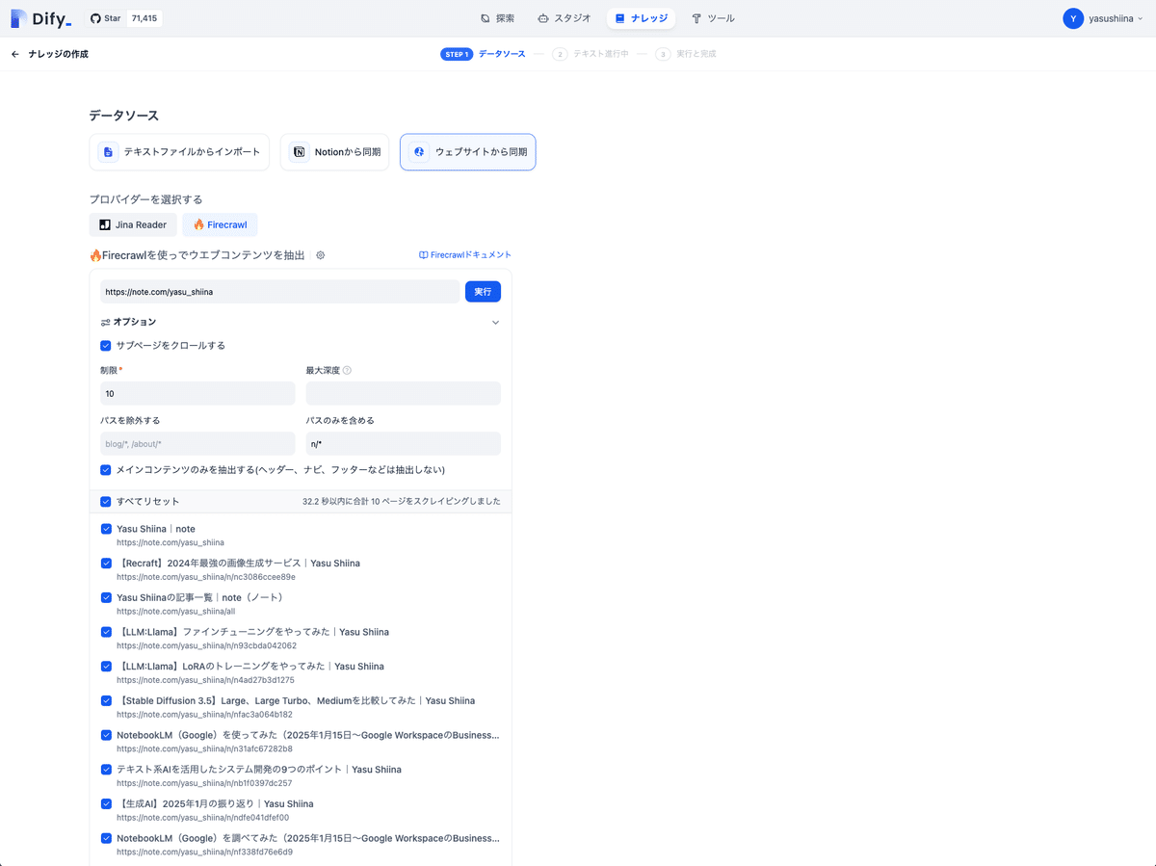The height and width of the screenshot is (866, 1156).
Task: Open the Firecrawlドキュメント link
Action: [465, 255]
